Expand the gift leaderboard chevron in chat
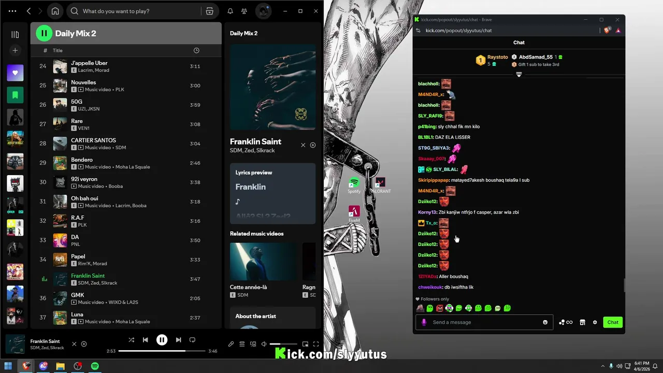Image resolution: width=663 pixels, height=373 pixels. point(518,75)
